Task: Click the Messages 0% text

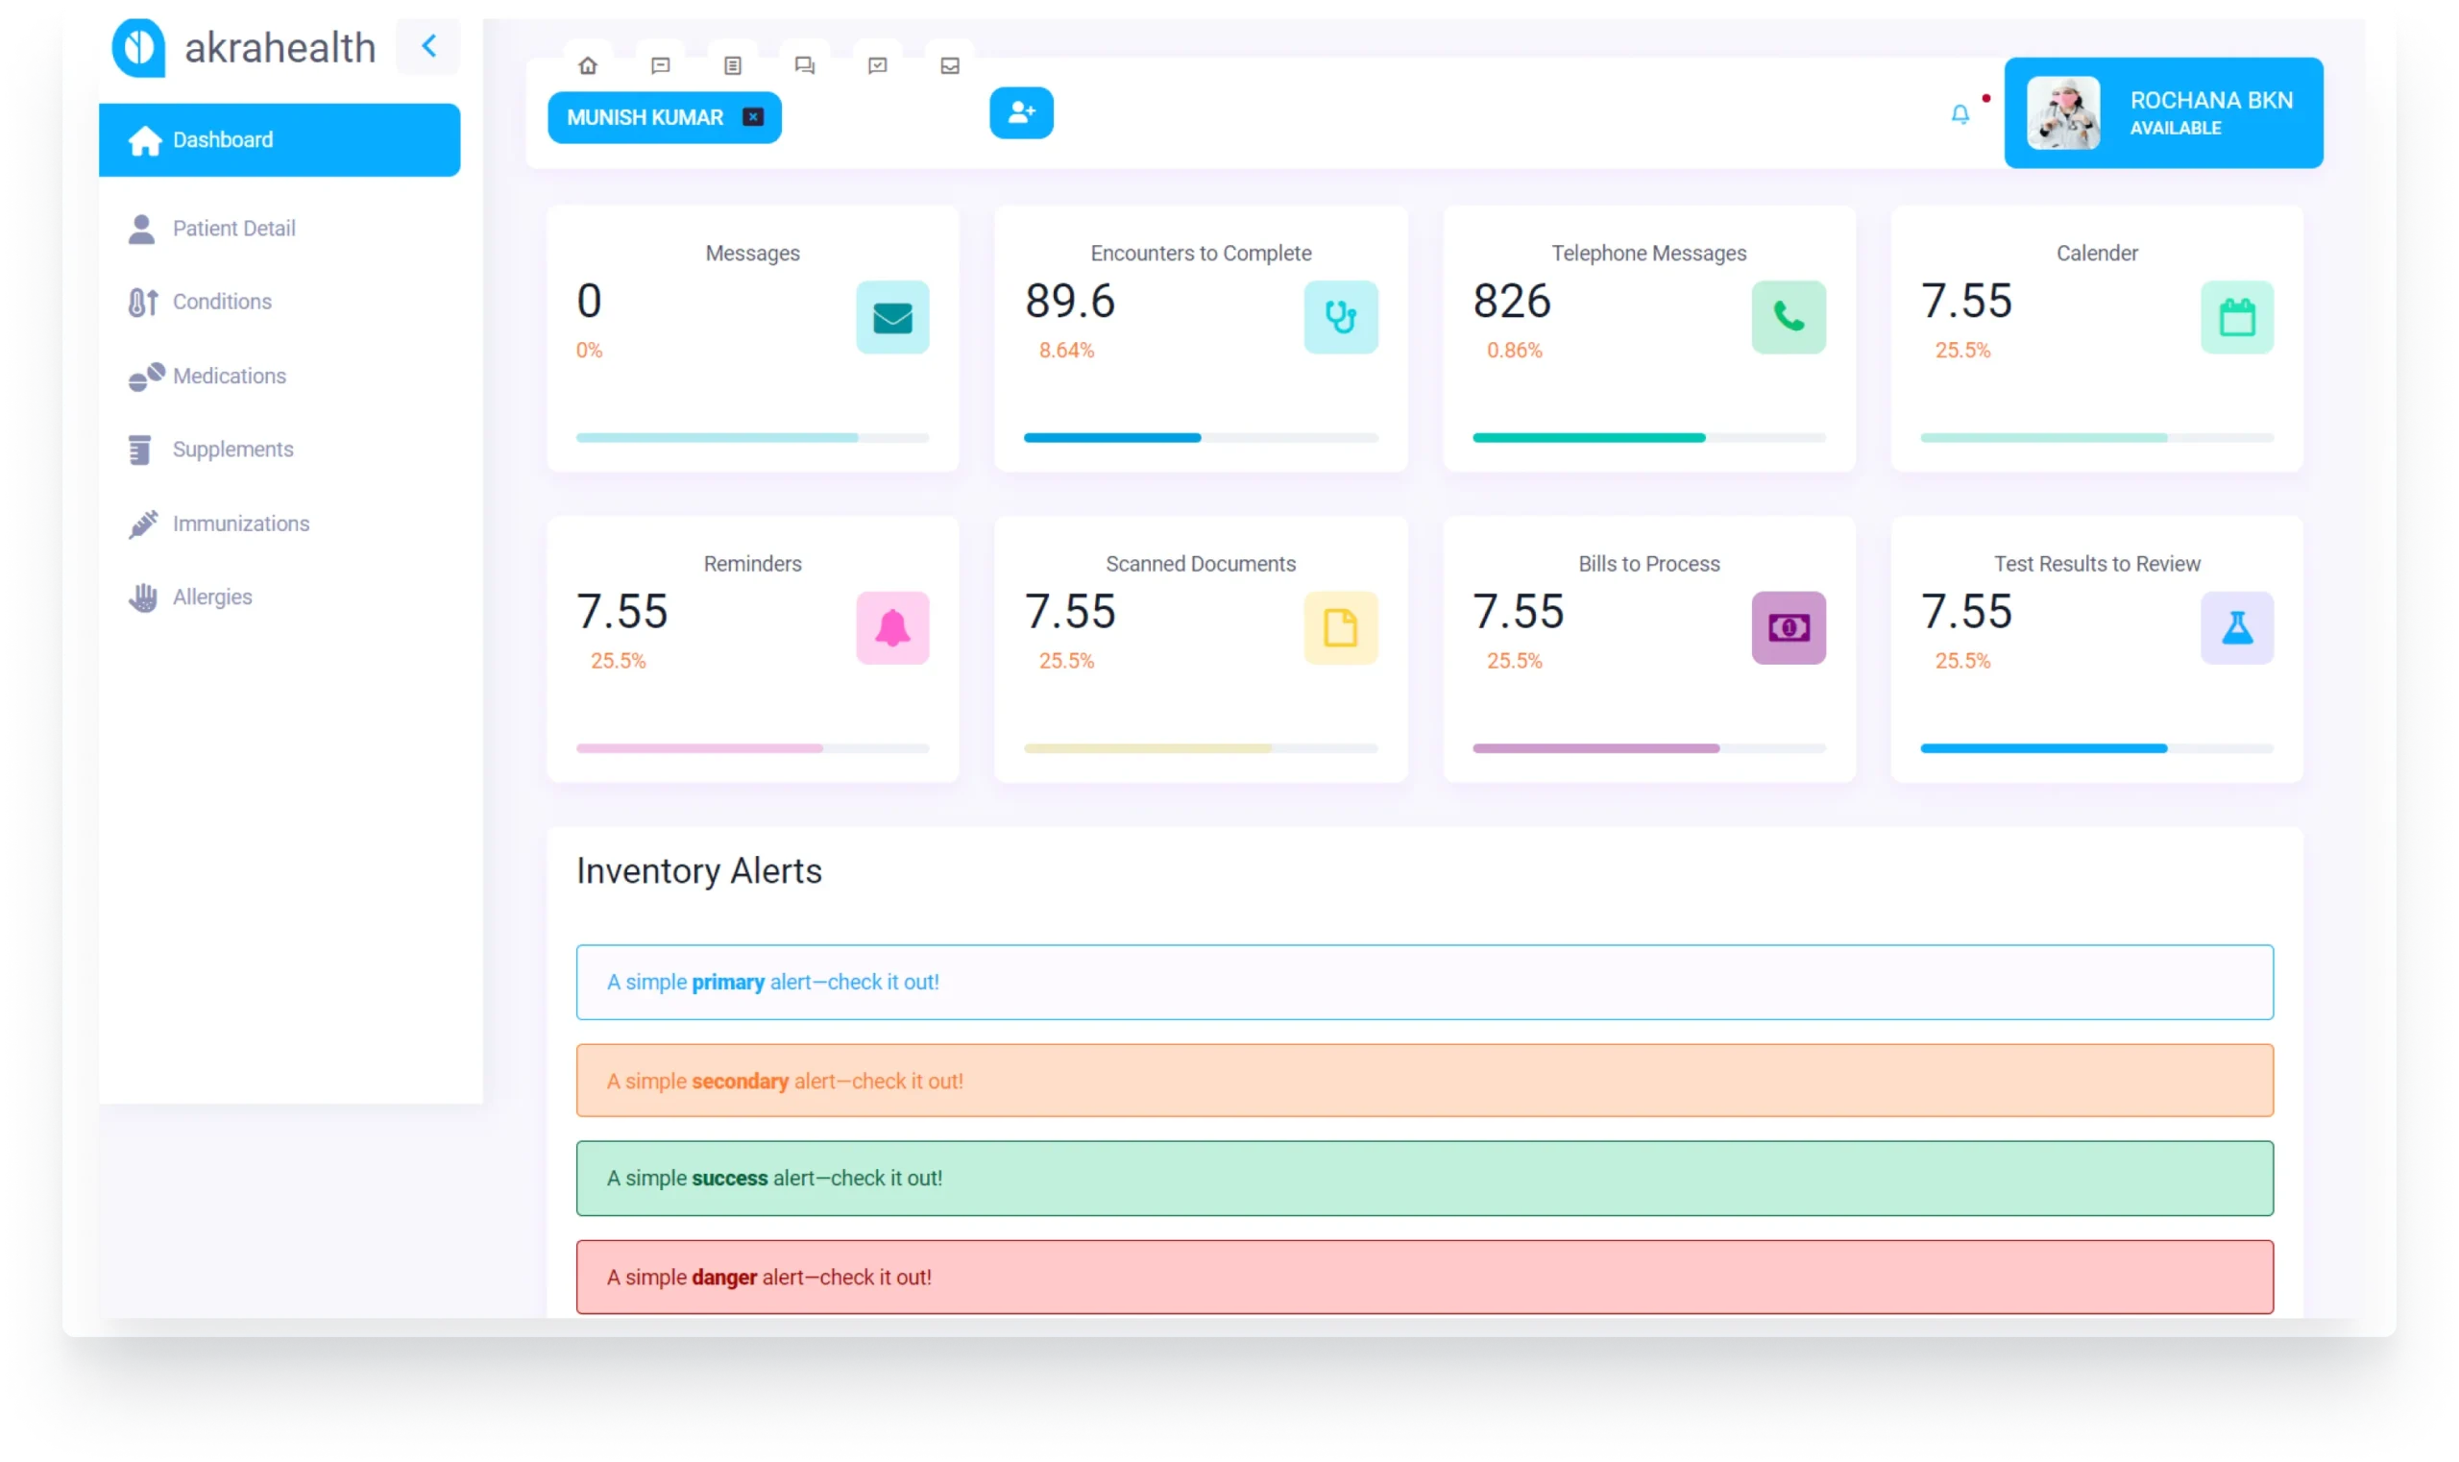Action: coord(589,350)
